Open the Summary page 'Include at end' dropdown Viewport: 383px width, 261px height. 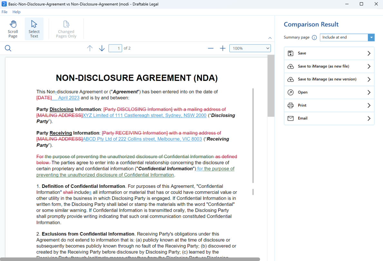coord(347,37)
